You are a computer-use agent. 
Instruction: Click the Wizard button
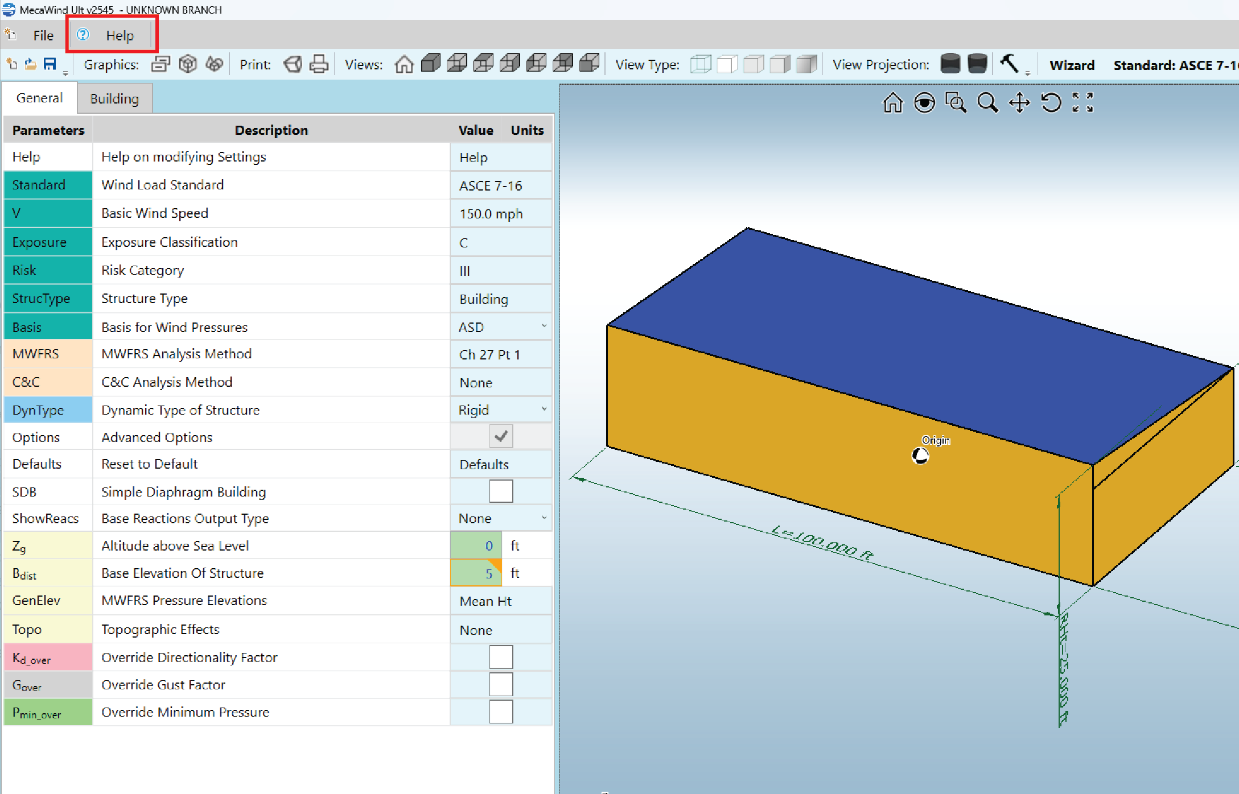pyautogui.click(x=1072, y=65)
